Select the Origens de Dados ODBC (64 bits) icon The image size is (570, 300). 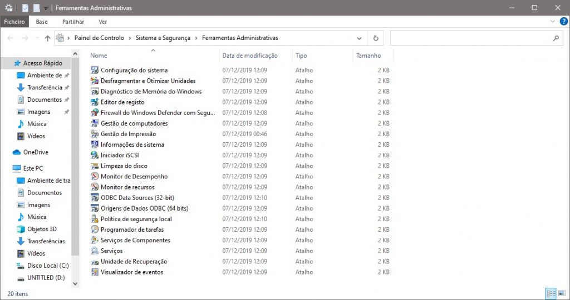(95, 208)
